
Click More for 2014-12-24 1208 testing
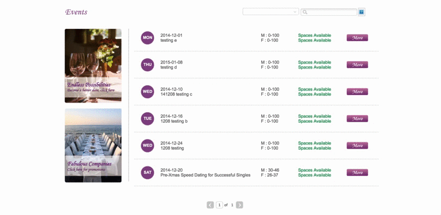point(357,146)
